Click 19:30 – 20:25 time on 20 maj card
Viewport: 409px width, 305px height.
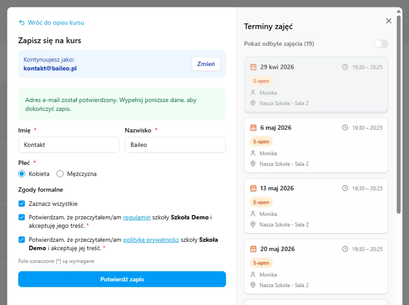(x=367, y=249)
